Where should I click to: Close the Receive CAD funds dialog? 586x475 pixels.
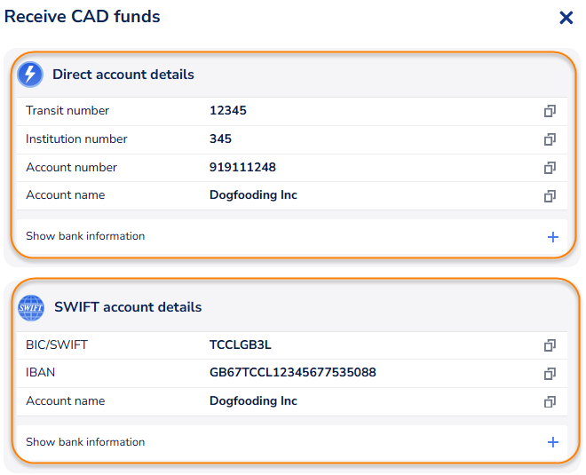tap(566, 17)
